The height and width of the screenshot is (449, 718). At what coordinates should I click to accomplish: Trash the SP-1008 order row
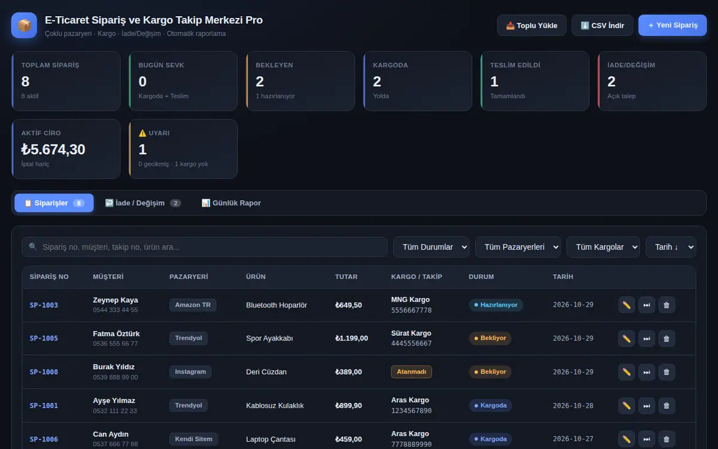pyautogui.click(x=667, y=372)
